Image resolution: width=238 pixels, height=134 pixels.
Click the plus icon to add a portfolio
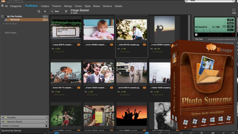[45, 11]
